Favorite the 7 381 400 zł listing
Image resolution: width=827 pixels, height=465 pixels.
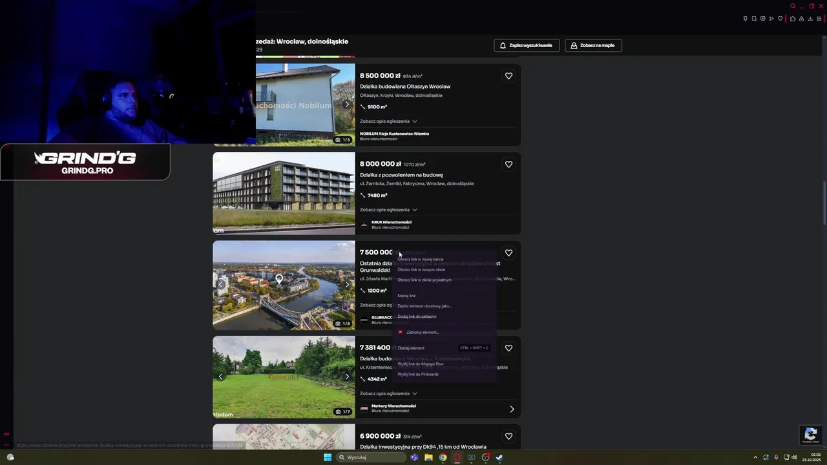(508, 347)
